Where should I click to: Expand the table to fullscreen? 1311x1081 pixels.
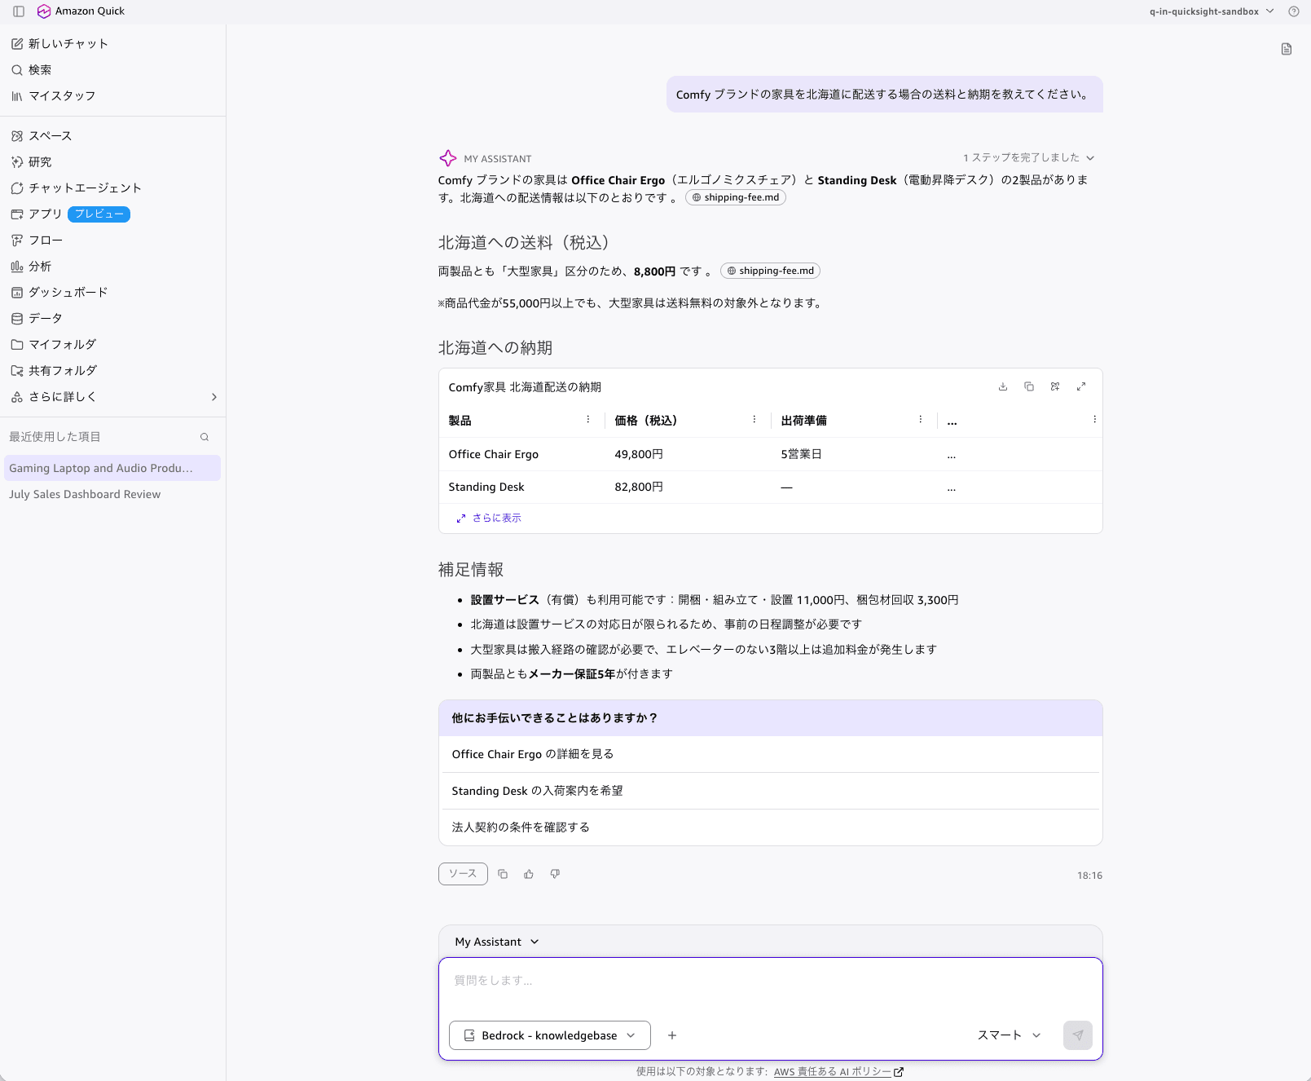[x=1081, y=386]
